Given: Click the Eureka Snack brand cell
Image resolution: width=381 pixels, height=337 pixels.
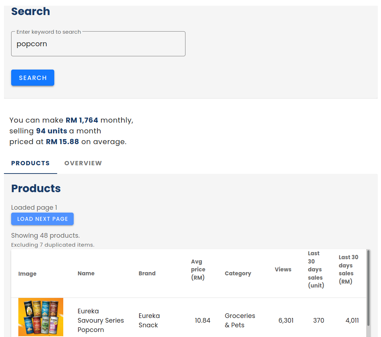Looking at the screenshot, I should pyautogui.click(x=149, y=321).
